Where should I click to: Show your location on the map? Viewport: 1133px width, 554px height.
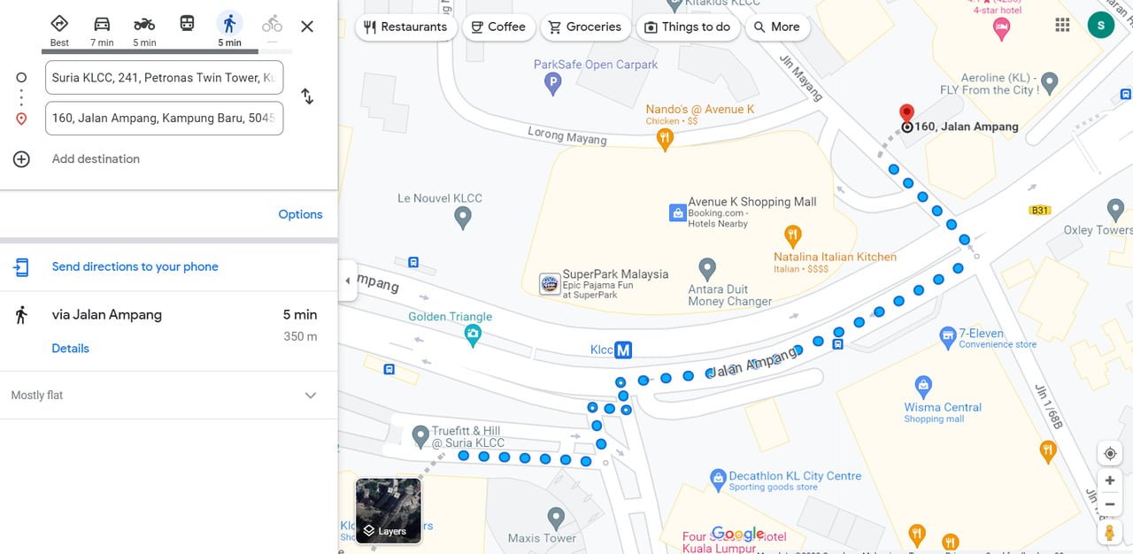coord(1110,453)
